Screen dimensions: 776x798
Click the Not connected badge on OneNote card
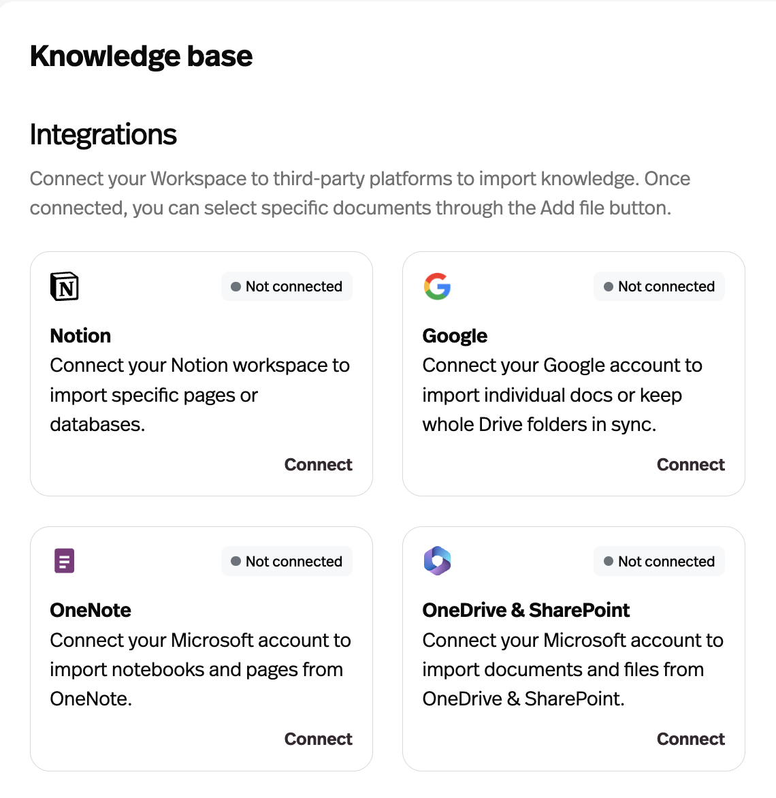coord(287,561)
